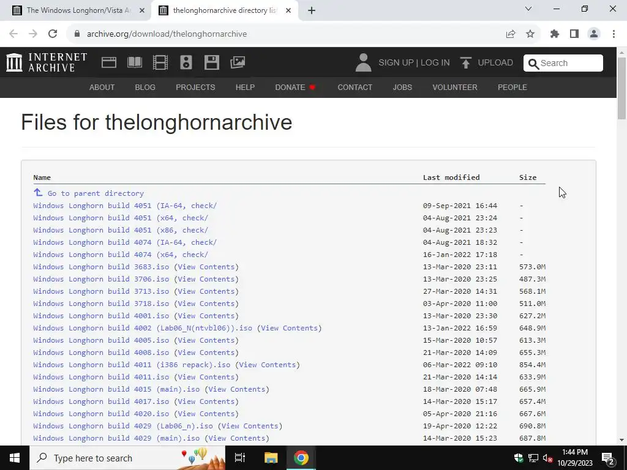627x470 pixels.
Task: Open folder build 4051 (IA-64, check/
Action: (125, 206)
